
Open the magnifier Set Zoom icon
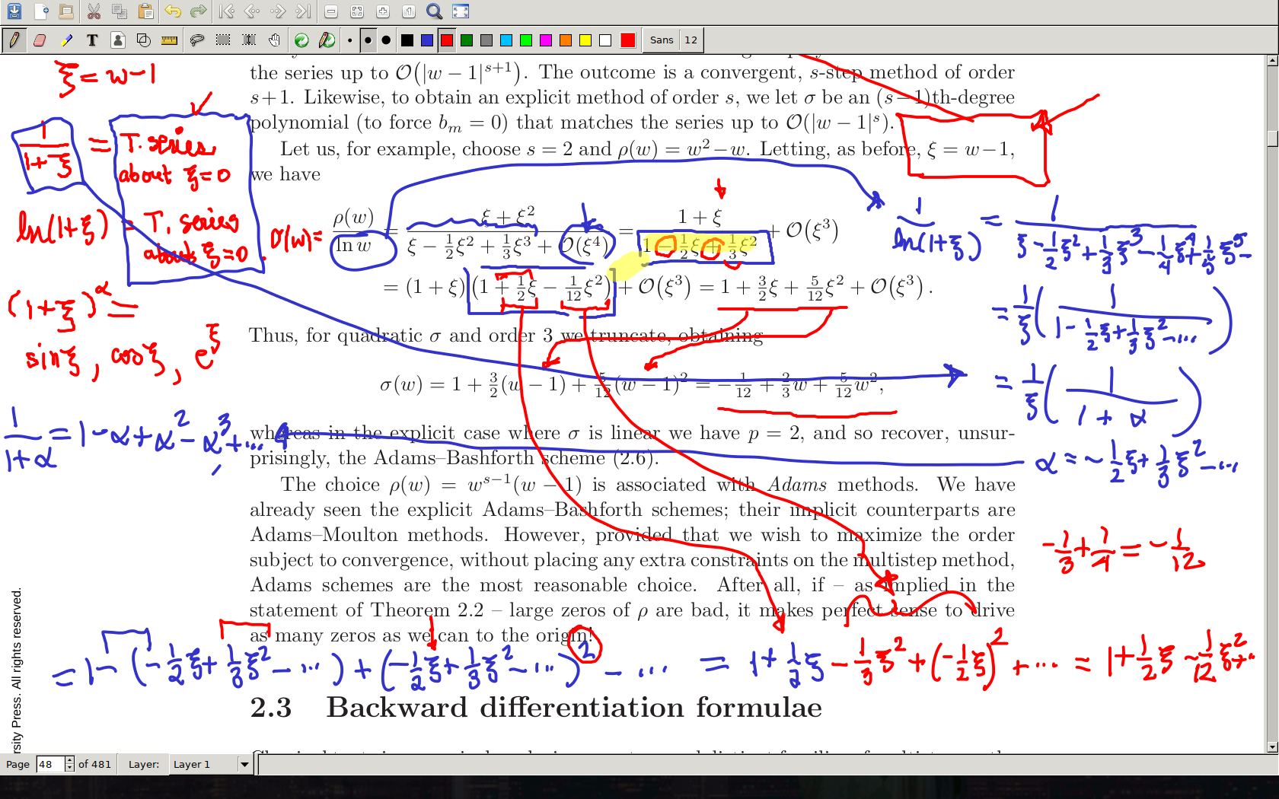point(434,11)
